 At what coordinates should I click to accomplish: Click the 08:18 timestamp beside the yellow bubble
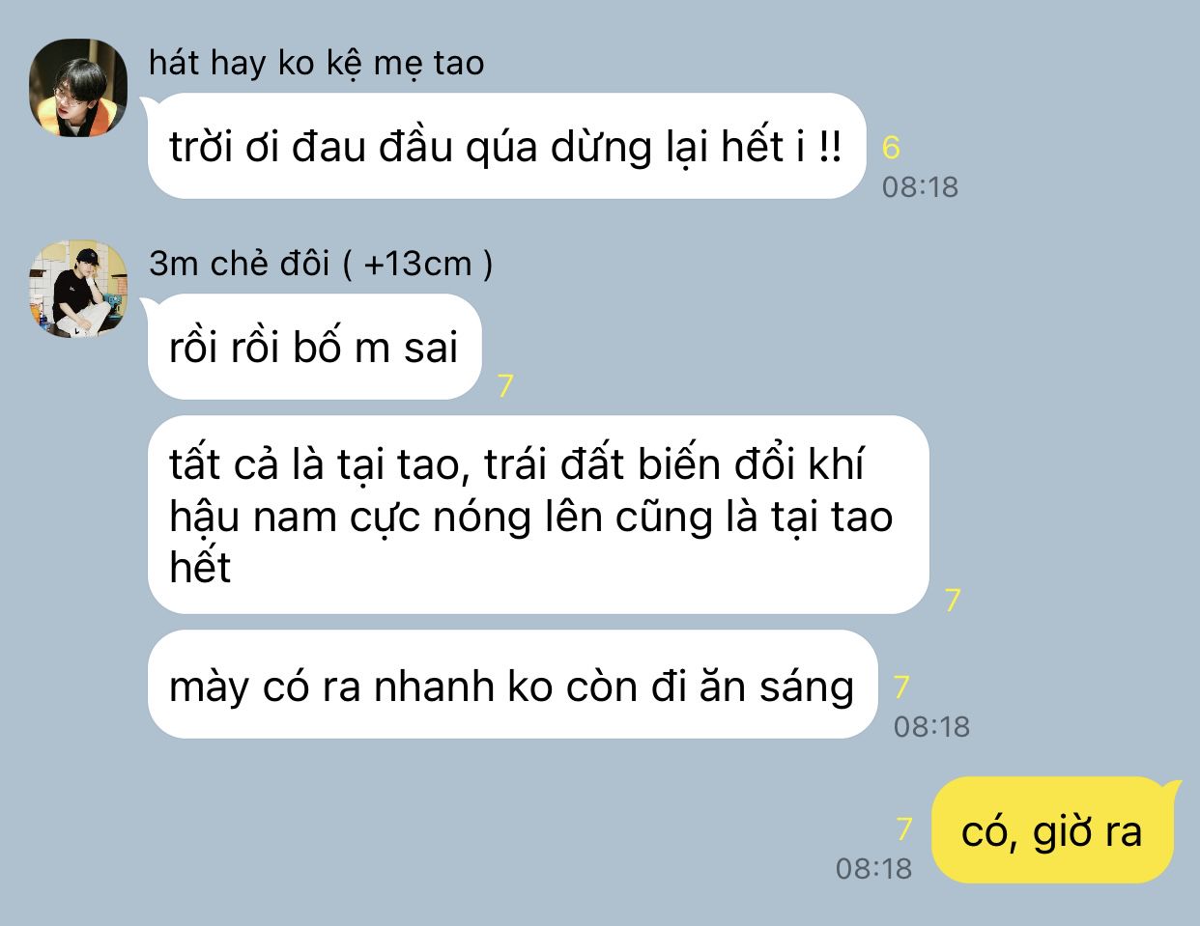[x=873, y=868]
